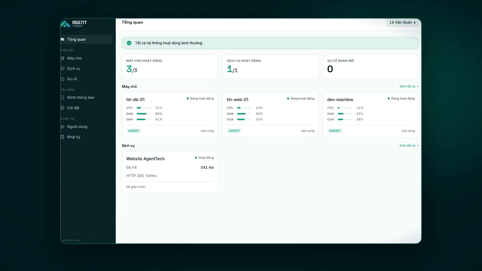Open the Website AgentTech service title
482x271 pixels.
tap(145, 159)
